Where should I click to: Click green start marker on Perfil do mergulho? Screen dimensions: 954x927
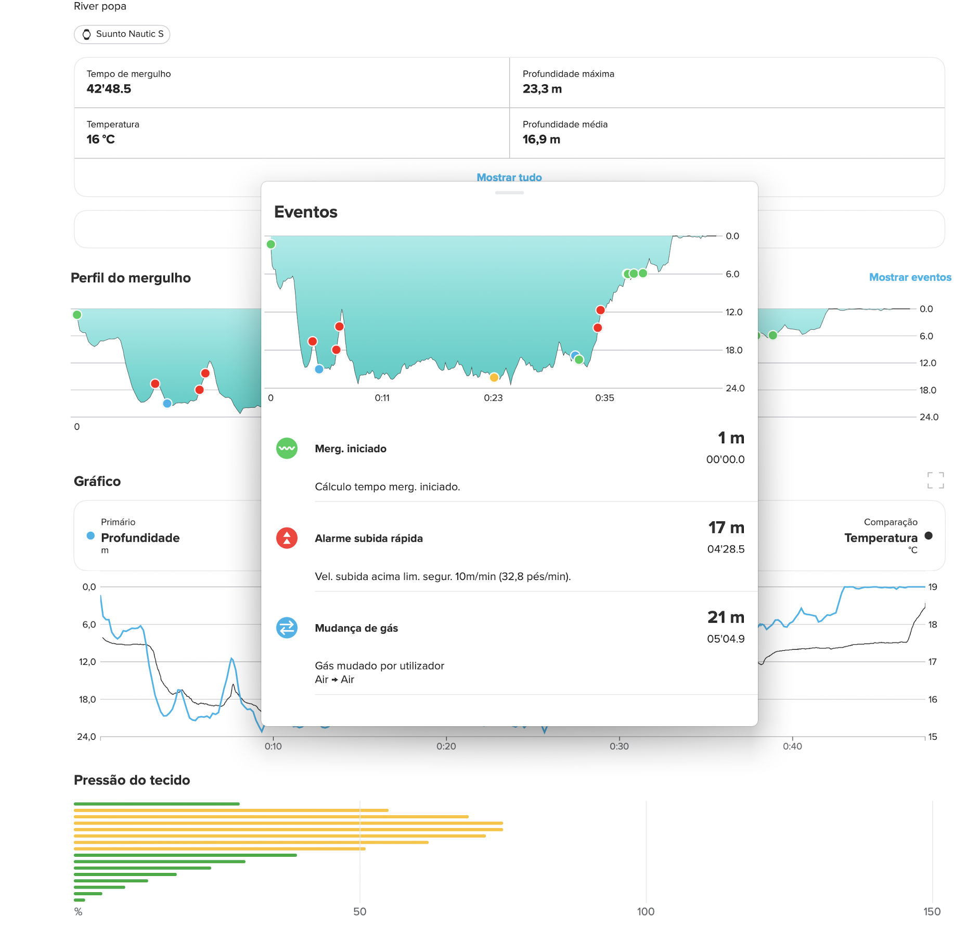(x=77, y=315)
